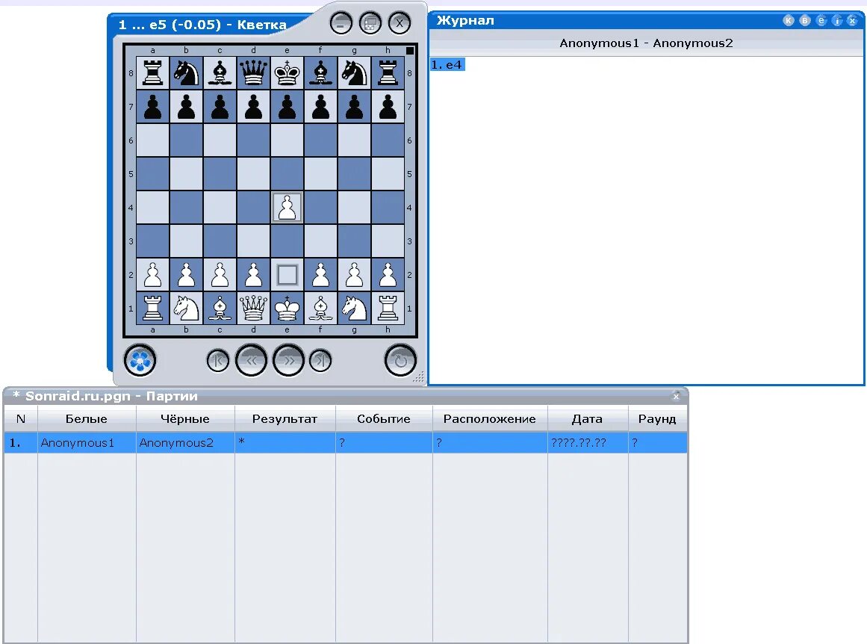Viewport: 867px width, 644px height.
Task: Close the Sonraid.ru.pgn Партии panel
Action: (676, 396)
